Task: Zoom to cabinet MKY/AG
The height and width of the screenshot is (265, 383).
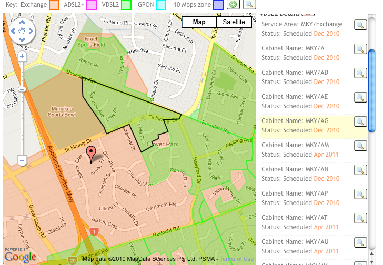Action: point(360,121)
